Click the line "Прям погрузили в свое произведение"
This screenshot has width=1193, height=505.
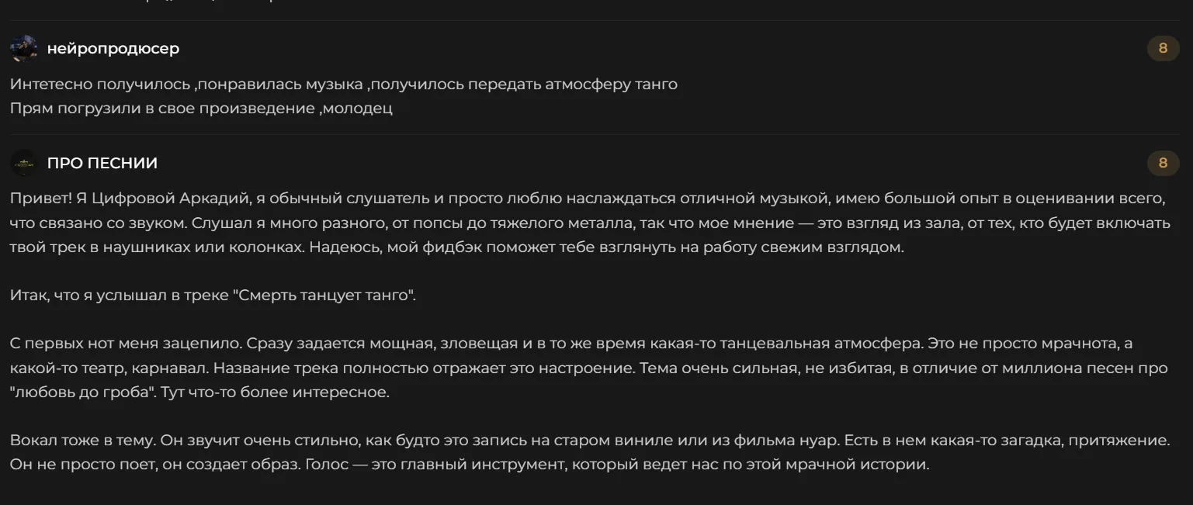pyautogui.click(x=202, y=108)
